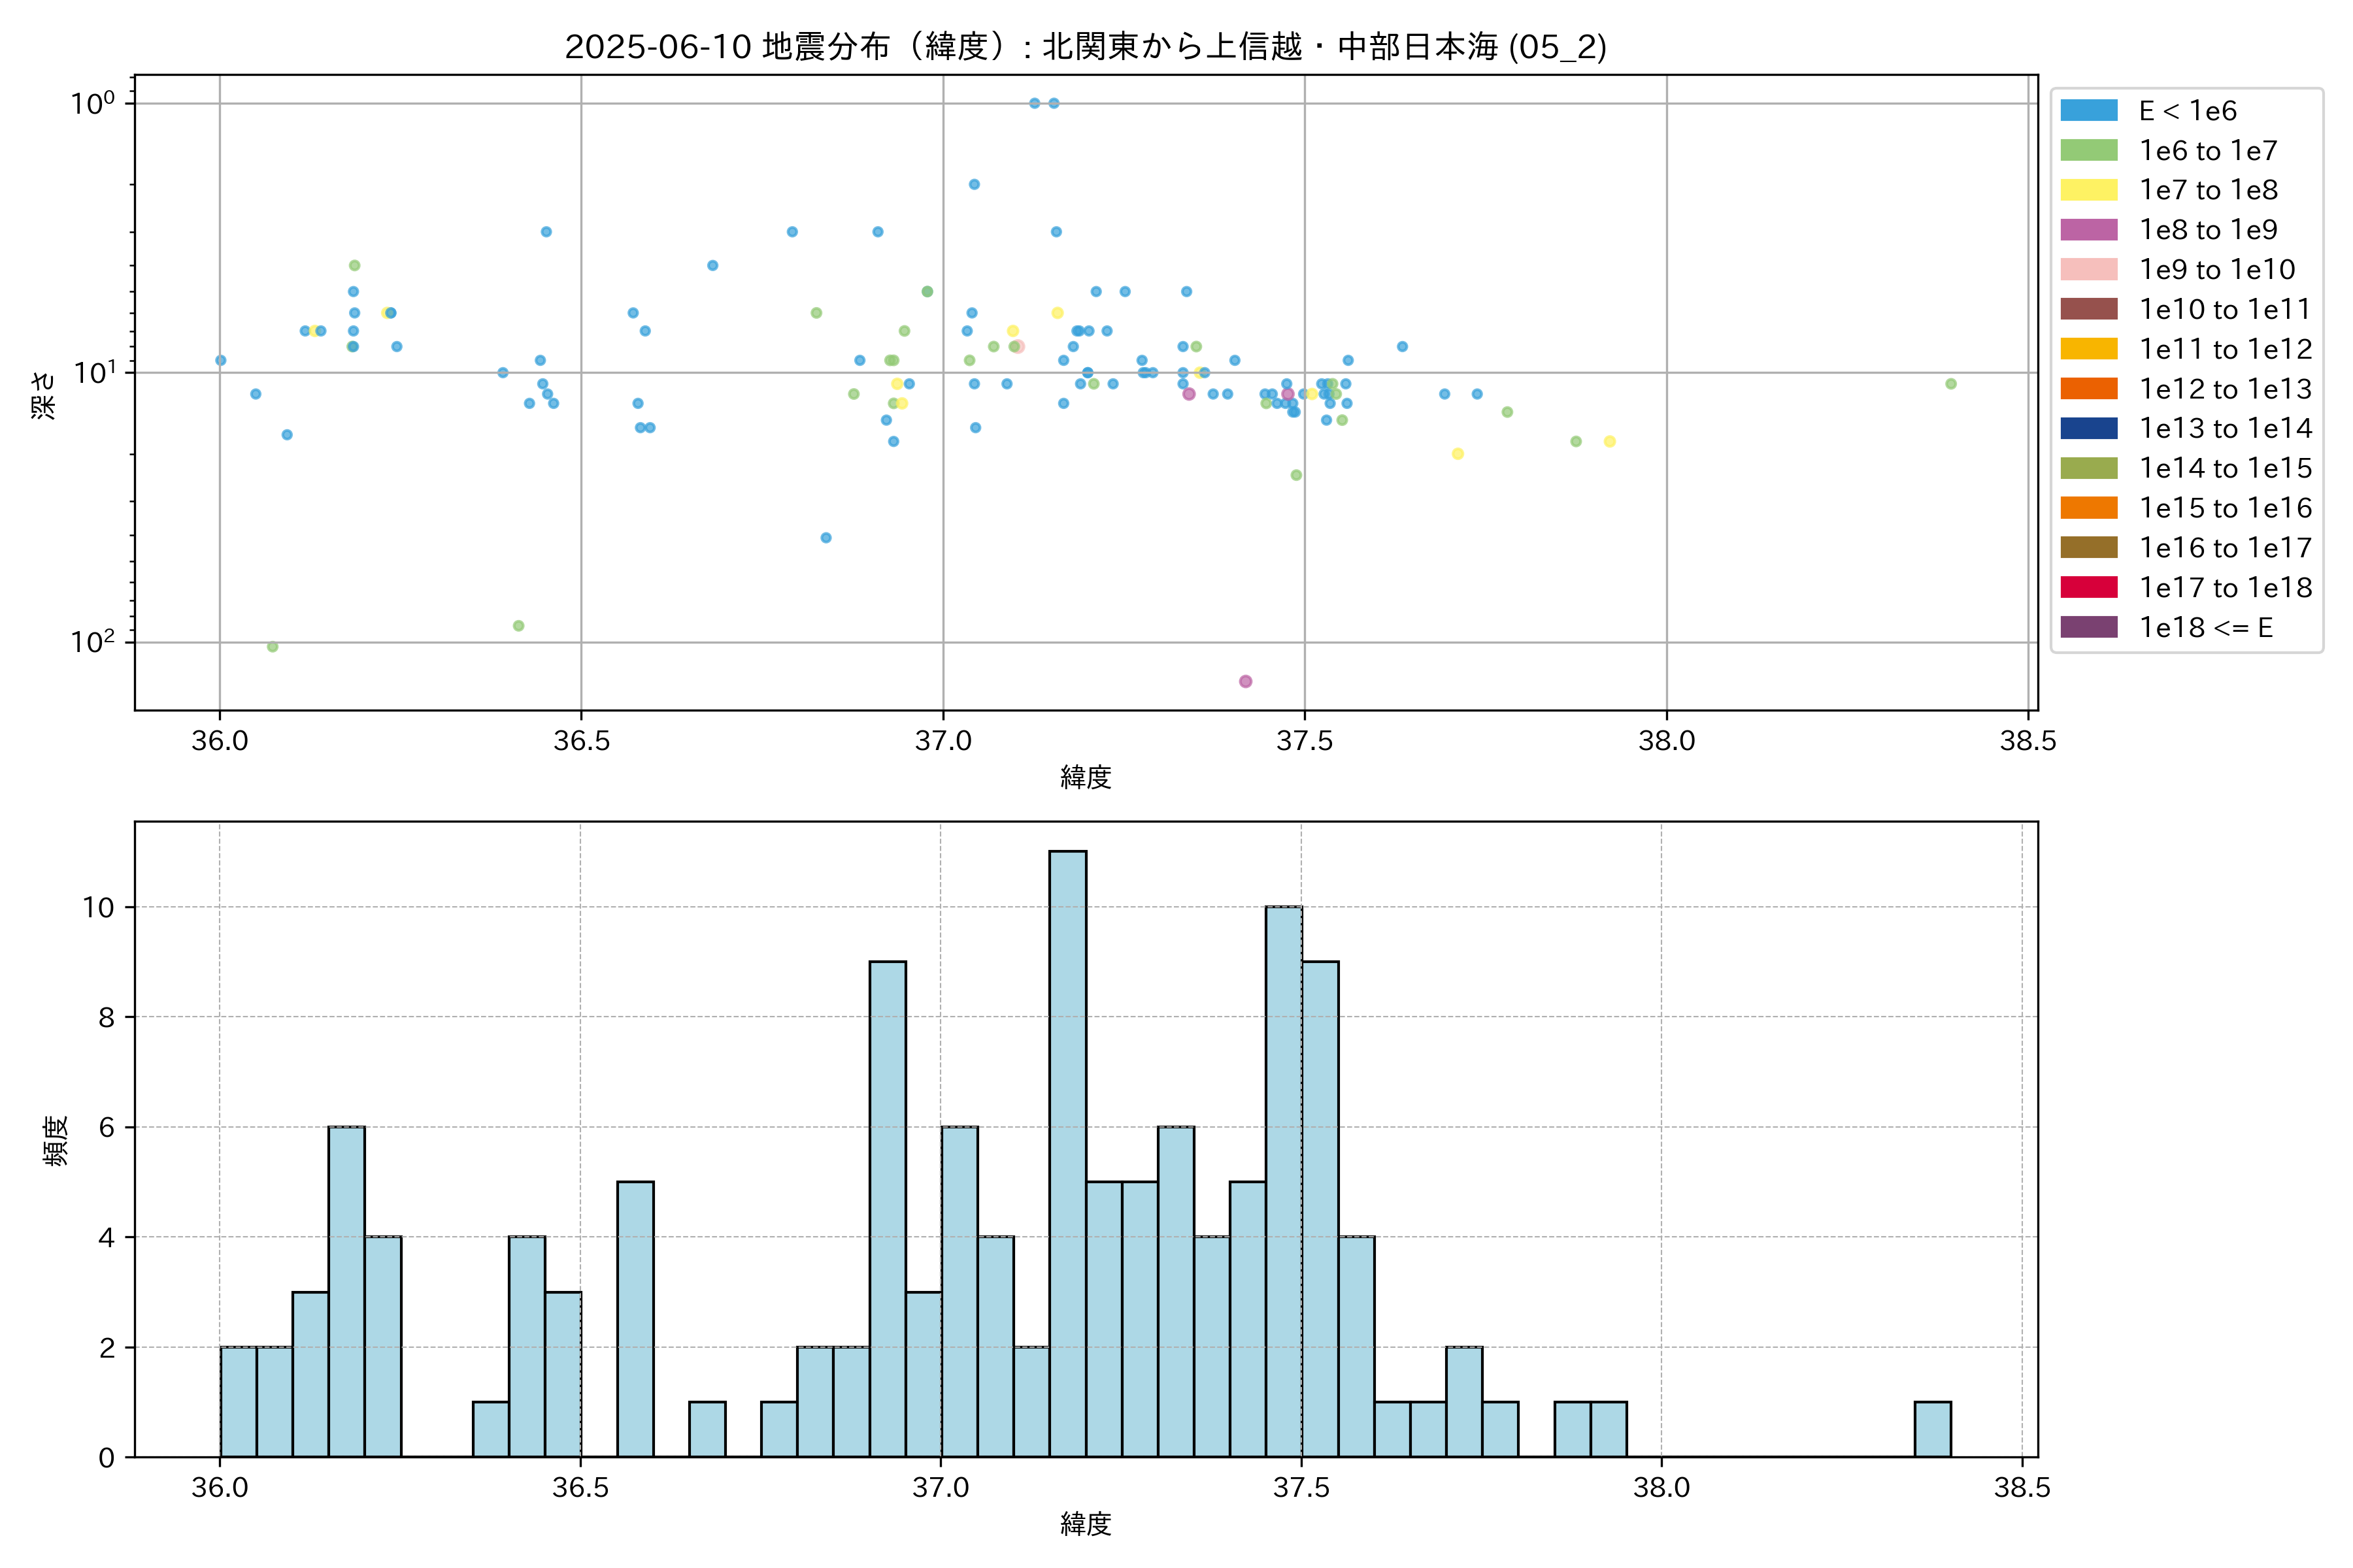Click the 頻度 y-axis label

coord(56,1140)
